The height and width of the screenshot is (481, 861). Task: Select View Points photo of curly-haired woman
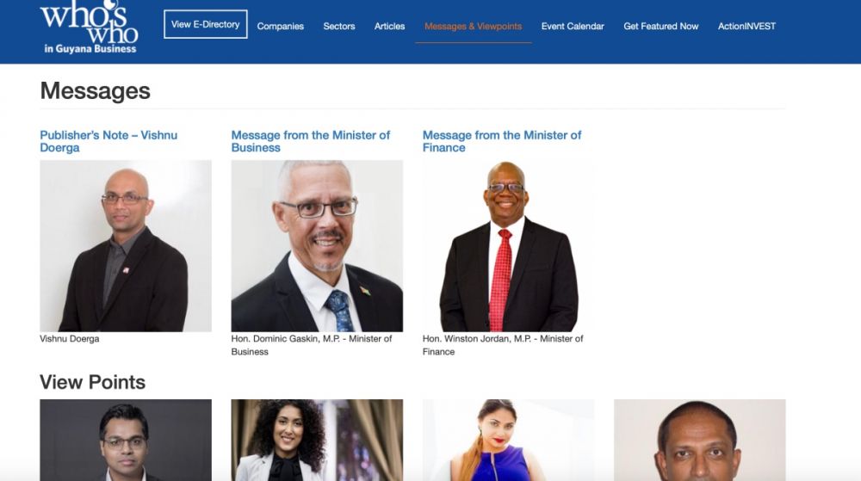click(317, 440)
